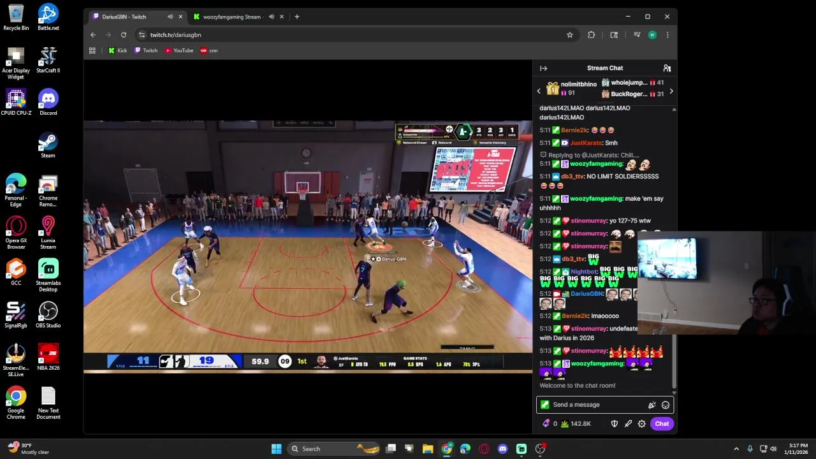Click the media control icon in Chrome toolbar
The height and width of the screenshot is (459, 816).
637,35
